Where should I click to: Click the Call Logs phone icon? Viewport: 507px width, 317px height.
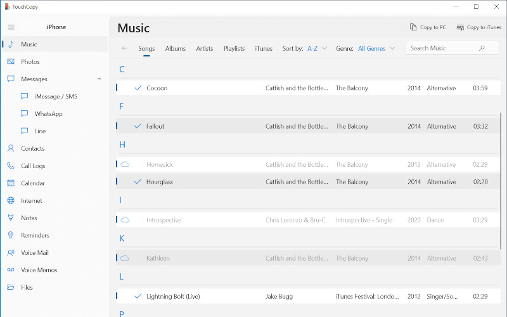click(11, 165)
